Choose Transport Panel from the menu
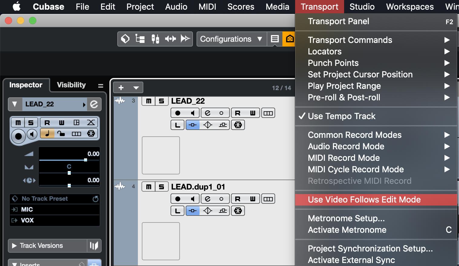Screen dimensions: 459x266 (x=376, y=21)
